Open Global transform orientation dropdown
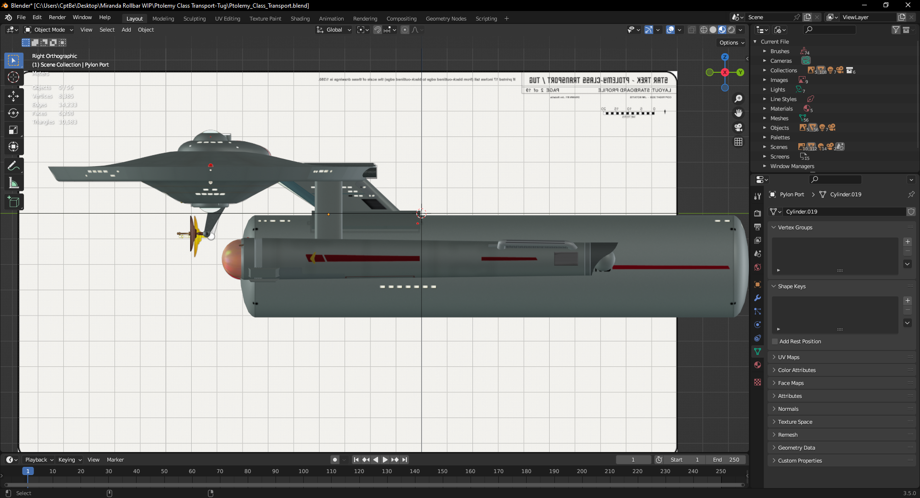The height and width of the screenshot is (498, 920). click(x=334, y=30)
